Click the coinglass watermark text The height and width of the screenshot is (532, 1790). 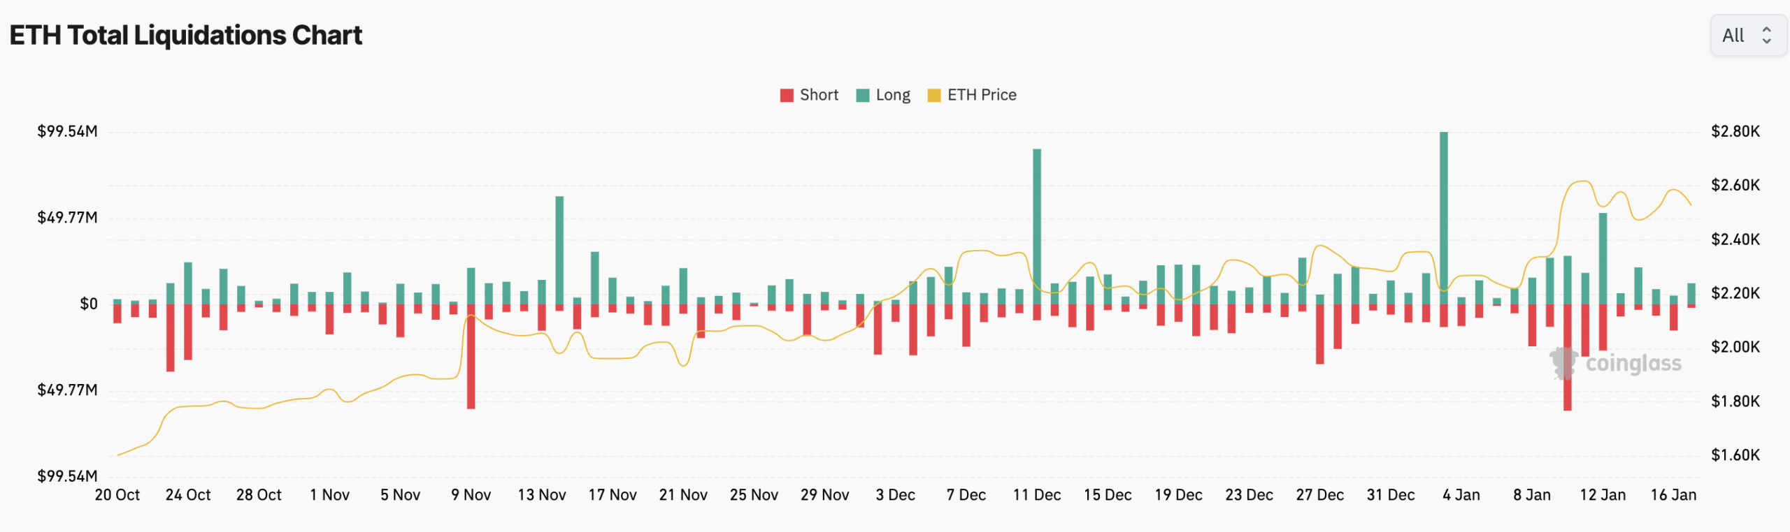[x=1633, y=364]
